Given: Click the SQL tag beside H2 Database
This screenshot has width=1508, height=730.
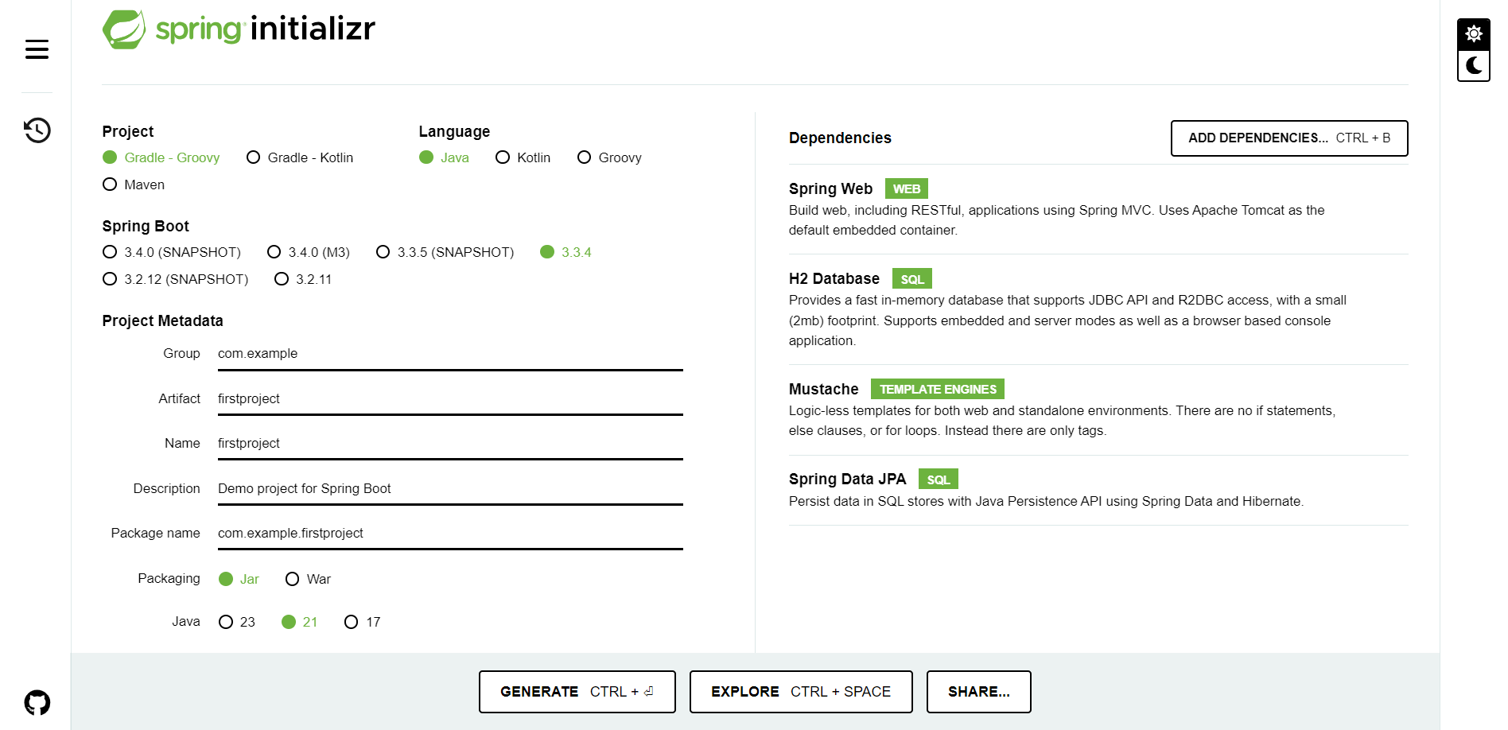Looking at the screenshot, I should [911, 278].
